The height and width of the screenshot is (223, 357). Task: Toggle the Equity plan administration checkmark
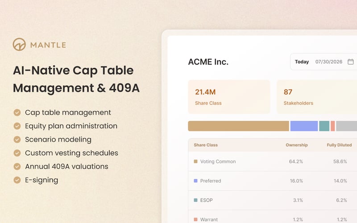point(17,126)
